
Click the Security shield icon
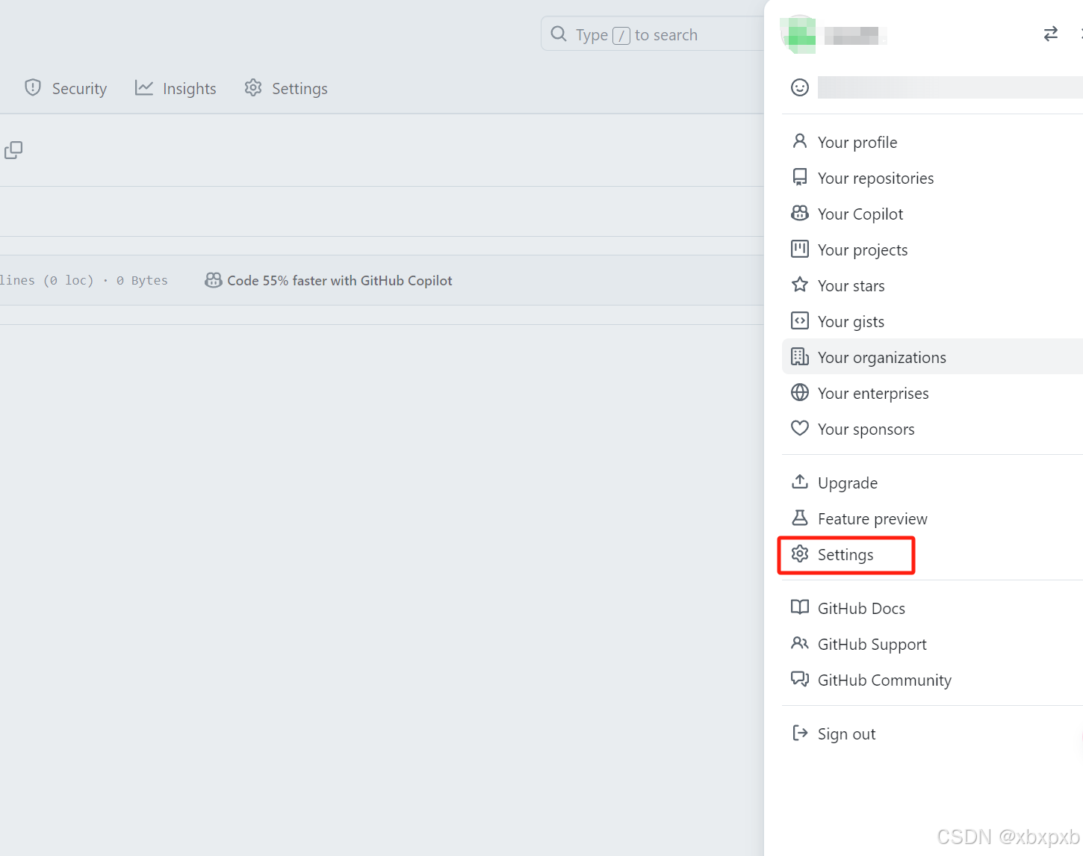tap(33, 87)
